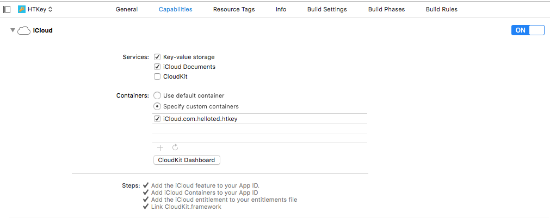Open the Resource Tags tab

pos(234,9)
